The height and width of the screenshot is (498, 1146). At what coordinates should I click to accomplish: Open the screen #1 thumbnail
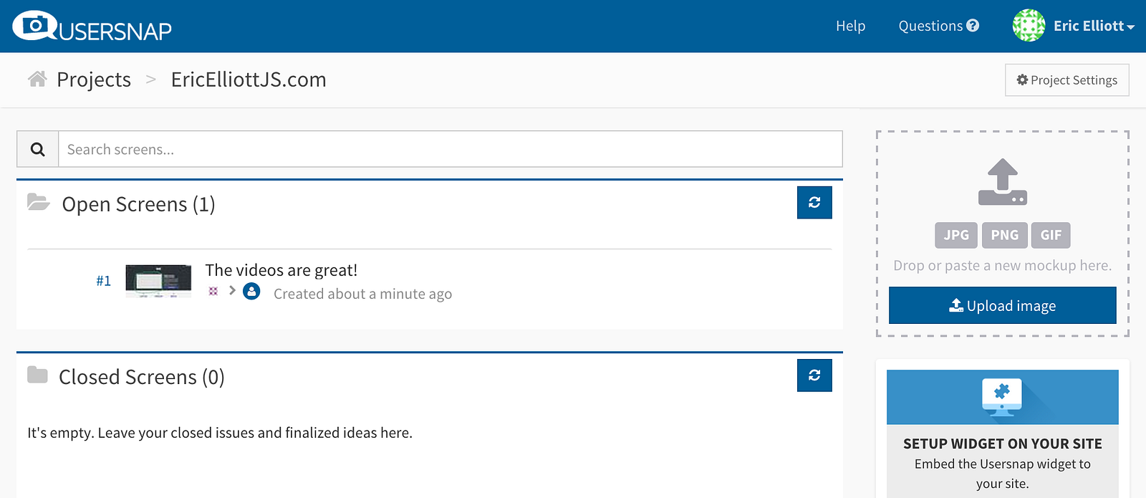(x=158, y=281)
